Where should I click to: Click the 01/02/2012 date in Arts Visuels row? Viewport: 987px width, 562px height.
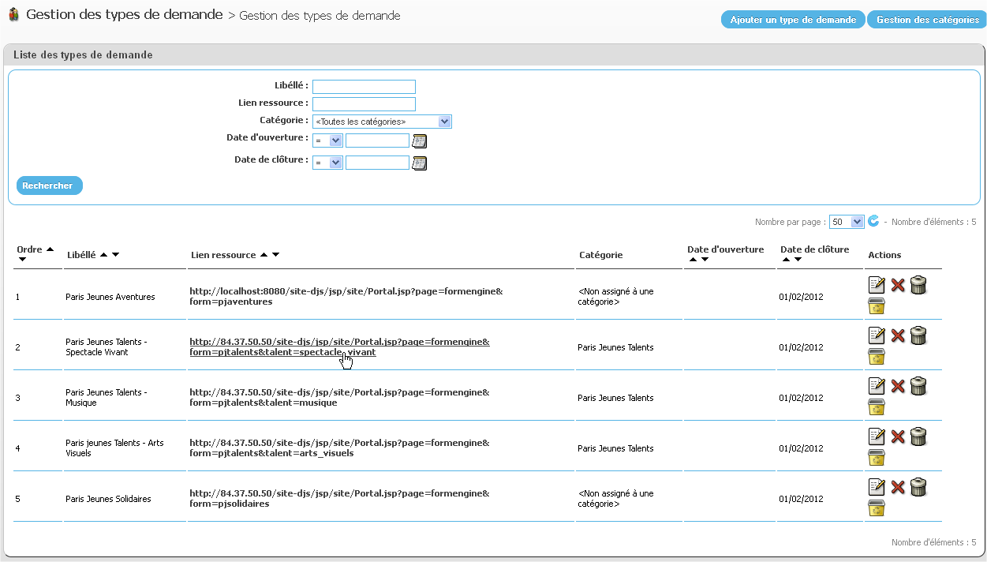(x=801, y=448)
